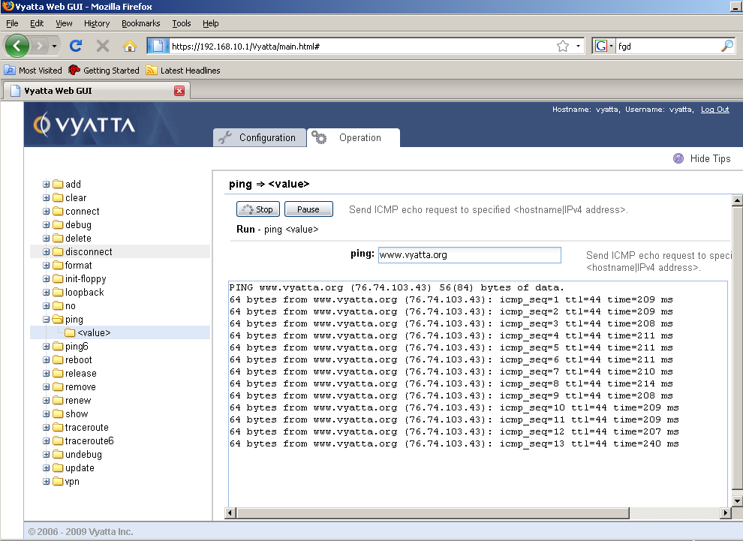Expand the vpn folder node
The image size is (743, 541).
(47, 482)
